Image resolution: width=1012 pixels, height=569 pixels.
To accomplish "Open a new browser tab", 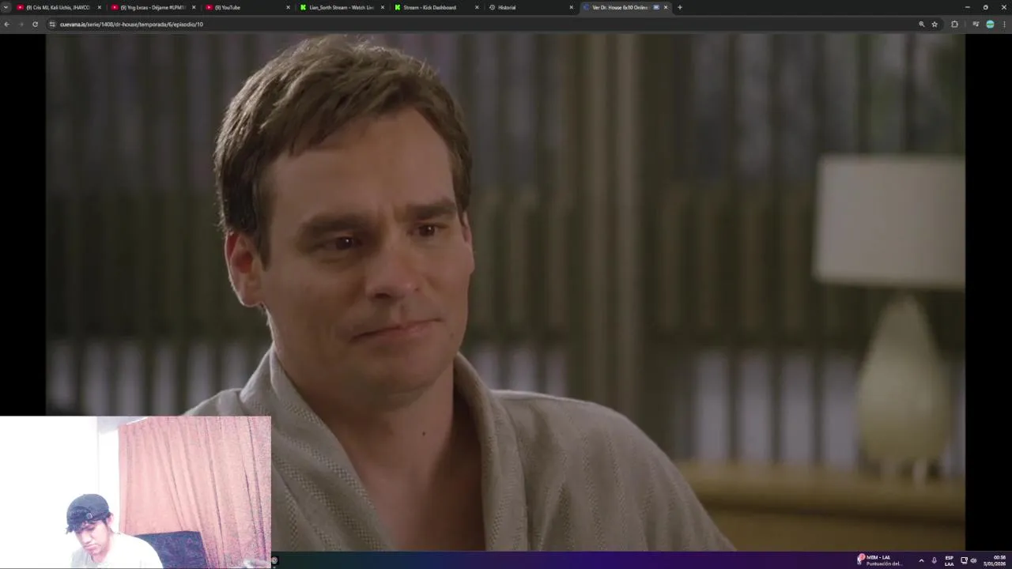I will pyautogui.click(x=679, y=7).
